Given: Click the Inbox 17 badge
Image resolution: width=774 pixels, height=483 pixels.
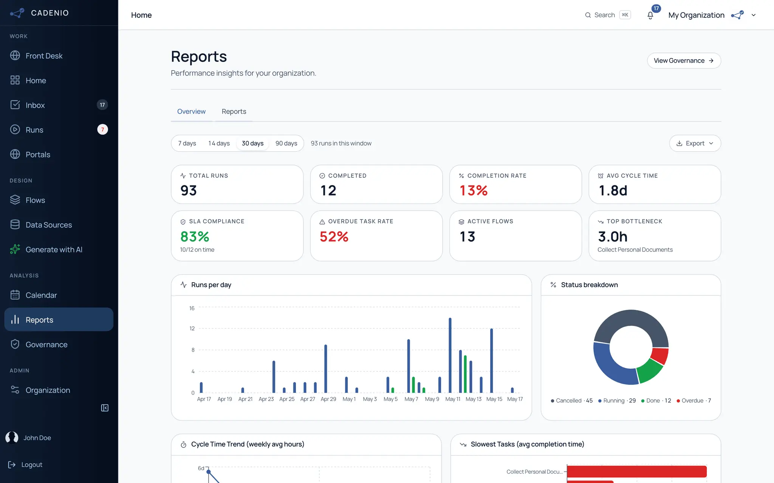Looking at the screenshot, I should pyautogui.click(x=102, y=105).
